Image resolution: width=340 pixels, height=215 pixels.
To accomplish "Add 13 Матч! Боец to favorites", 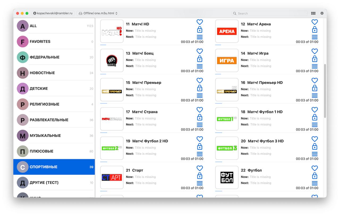I will [200, 51].
